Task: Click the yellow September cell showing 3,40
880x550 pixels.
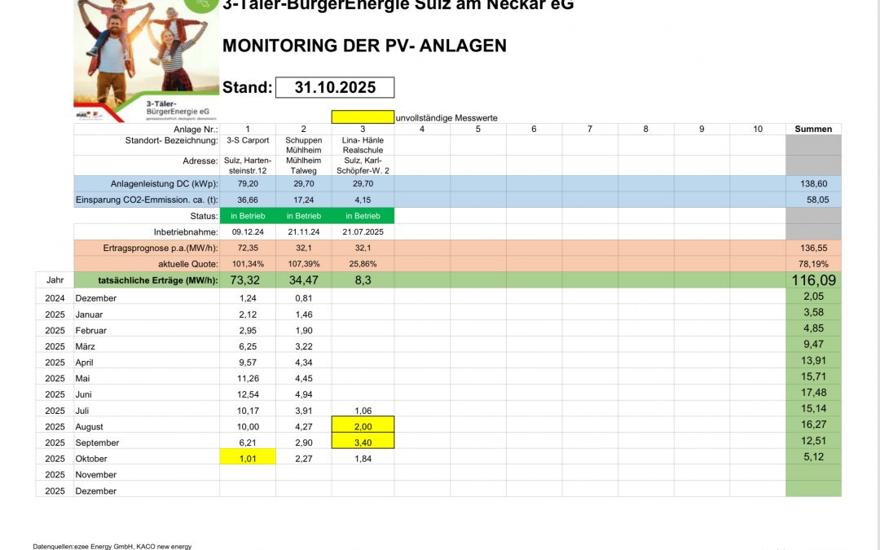Action: tap(363, 442)
